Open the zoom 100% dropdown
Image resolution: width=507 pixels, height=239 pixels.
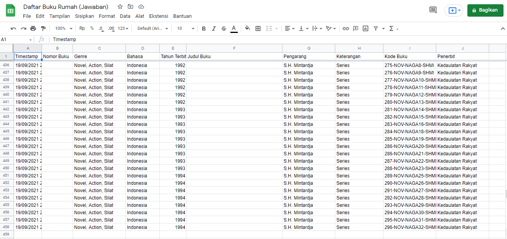click(64, 28)
